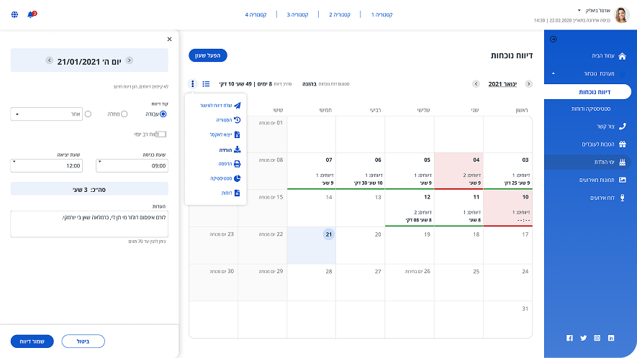Switch to list view icon
The image size is (637, 358).
coord(206,84)
